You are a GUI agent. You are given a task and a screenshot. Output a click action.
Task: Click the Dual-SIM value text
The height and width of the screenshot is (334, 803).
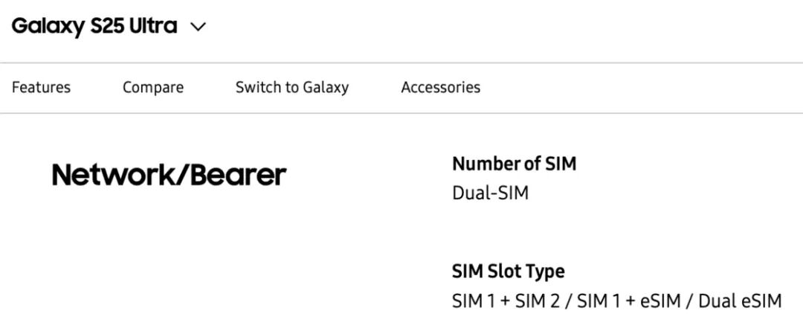(490, 193)
